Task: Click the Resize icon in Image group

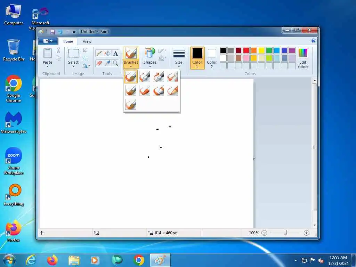Action: 85,58
